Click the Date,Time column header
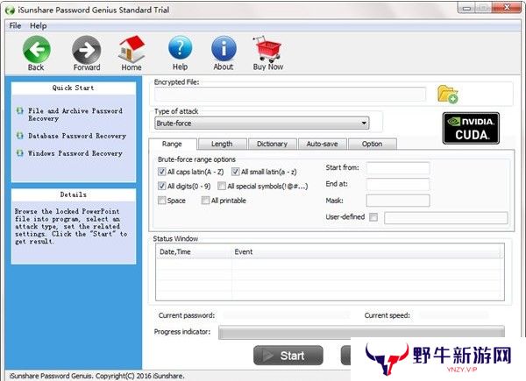This screenshot has height=381, width=526. tap(194, 252)
